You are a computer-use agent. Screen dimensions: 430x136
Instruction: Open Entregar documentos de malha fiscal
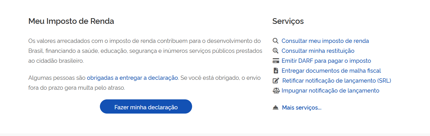point(331,71)
